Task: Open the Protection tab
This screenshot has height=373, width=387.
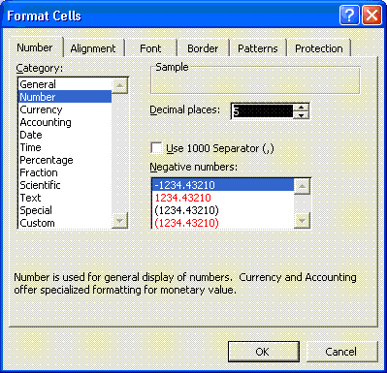Action: tap(319, 48)
